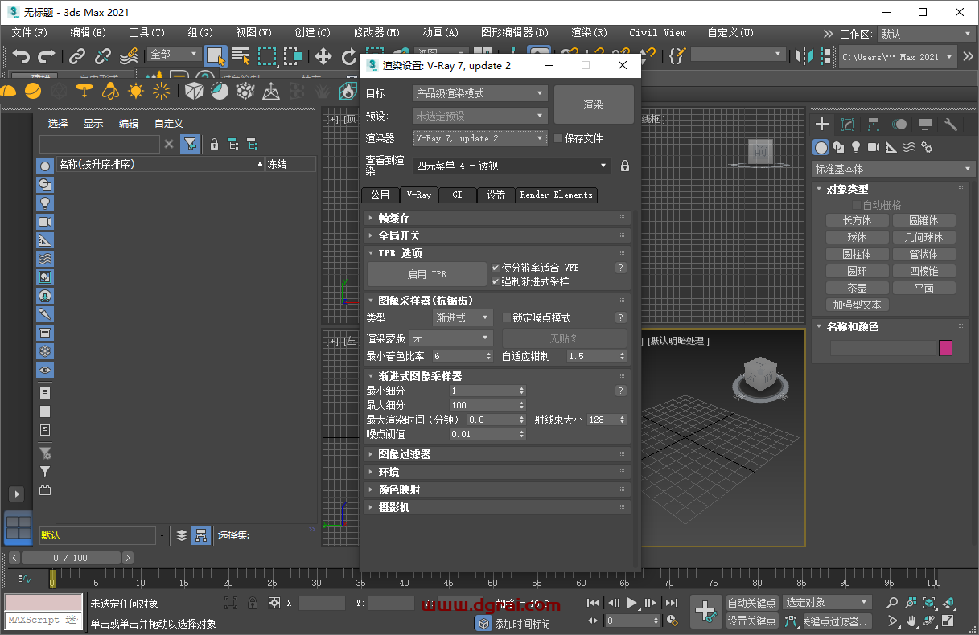979x635 pixels.
Task: Open the Motion command panel tab
Action: click(x=899, y=124)
